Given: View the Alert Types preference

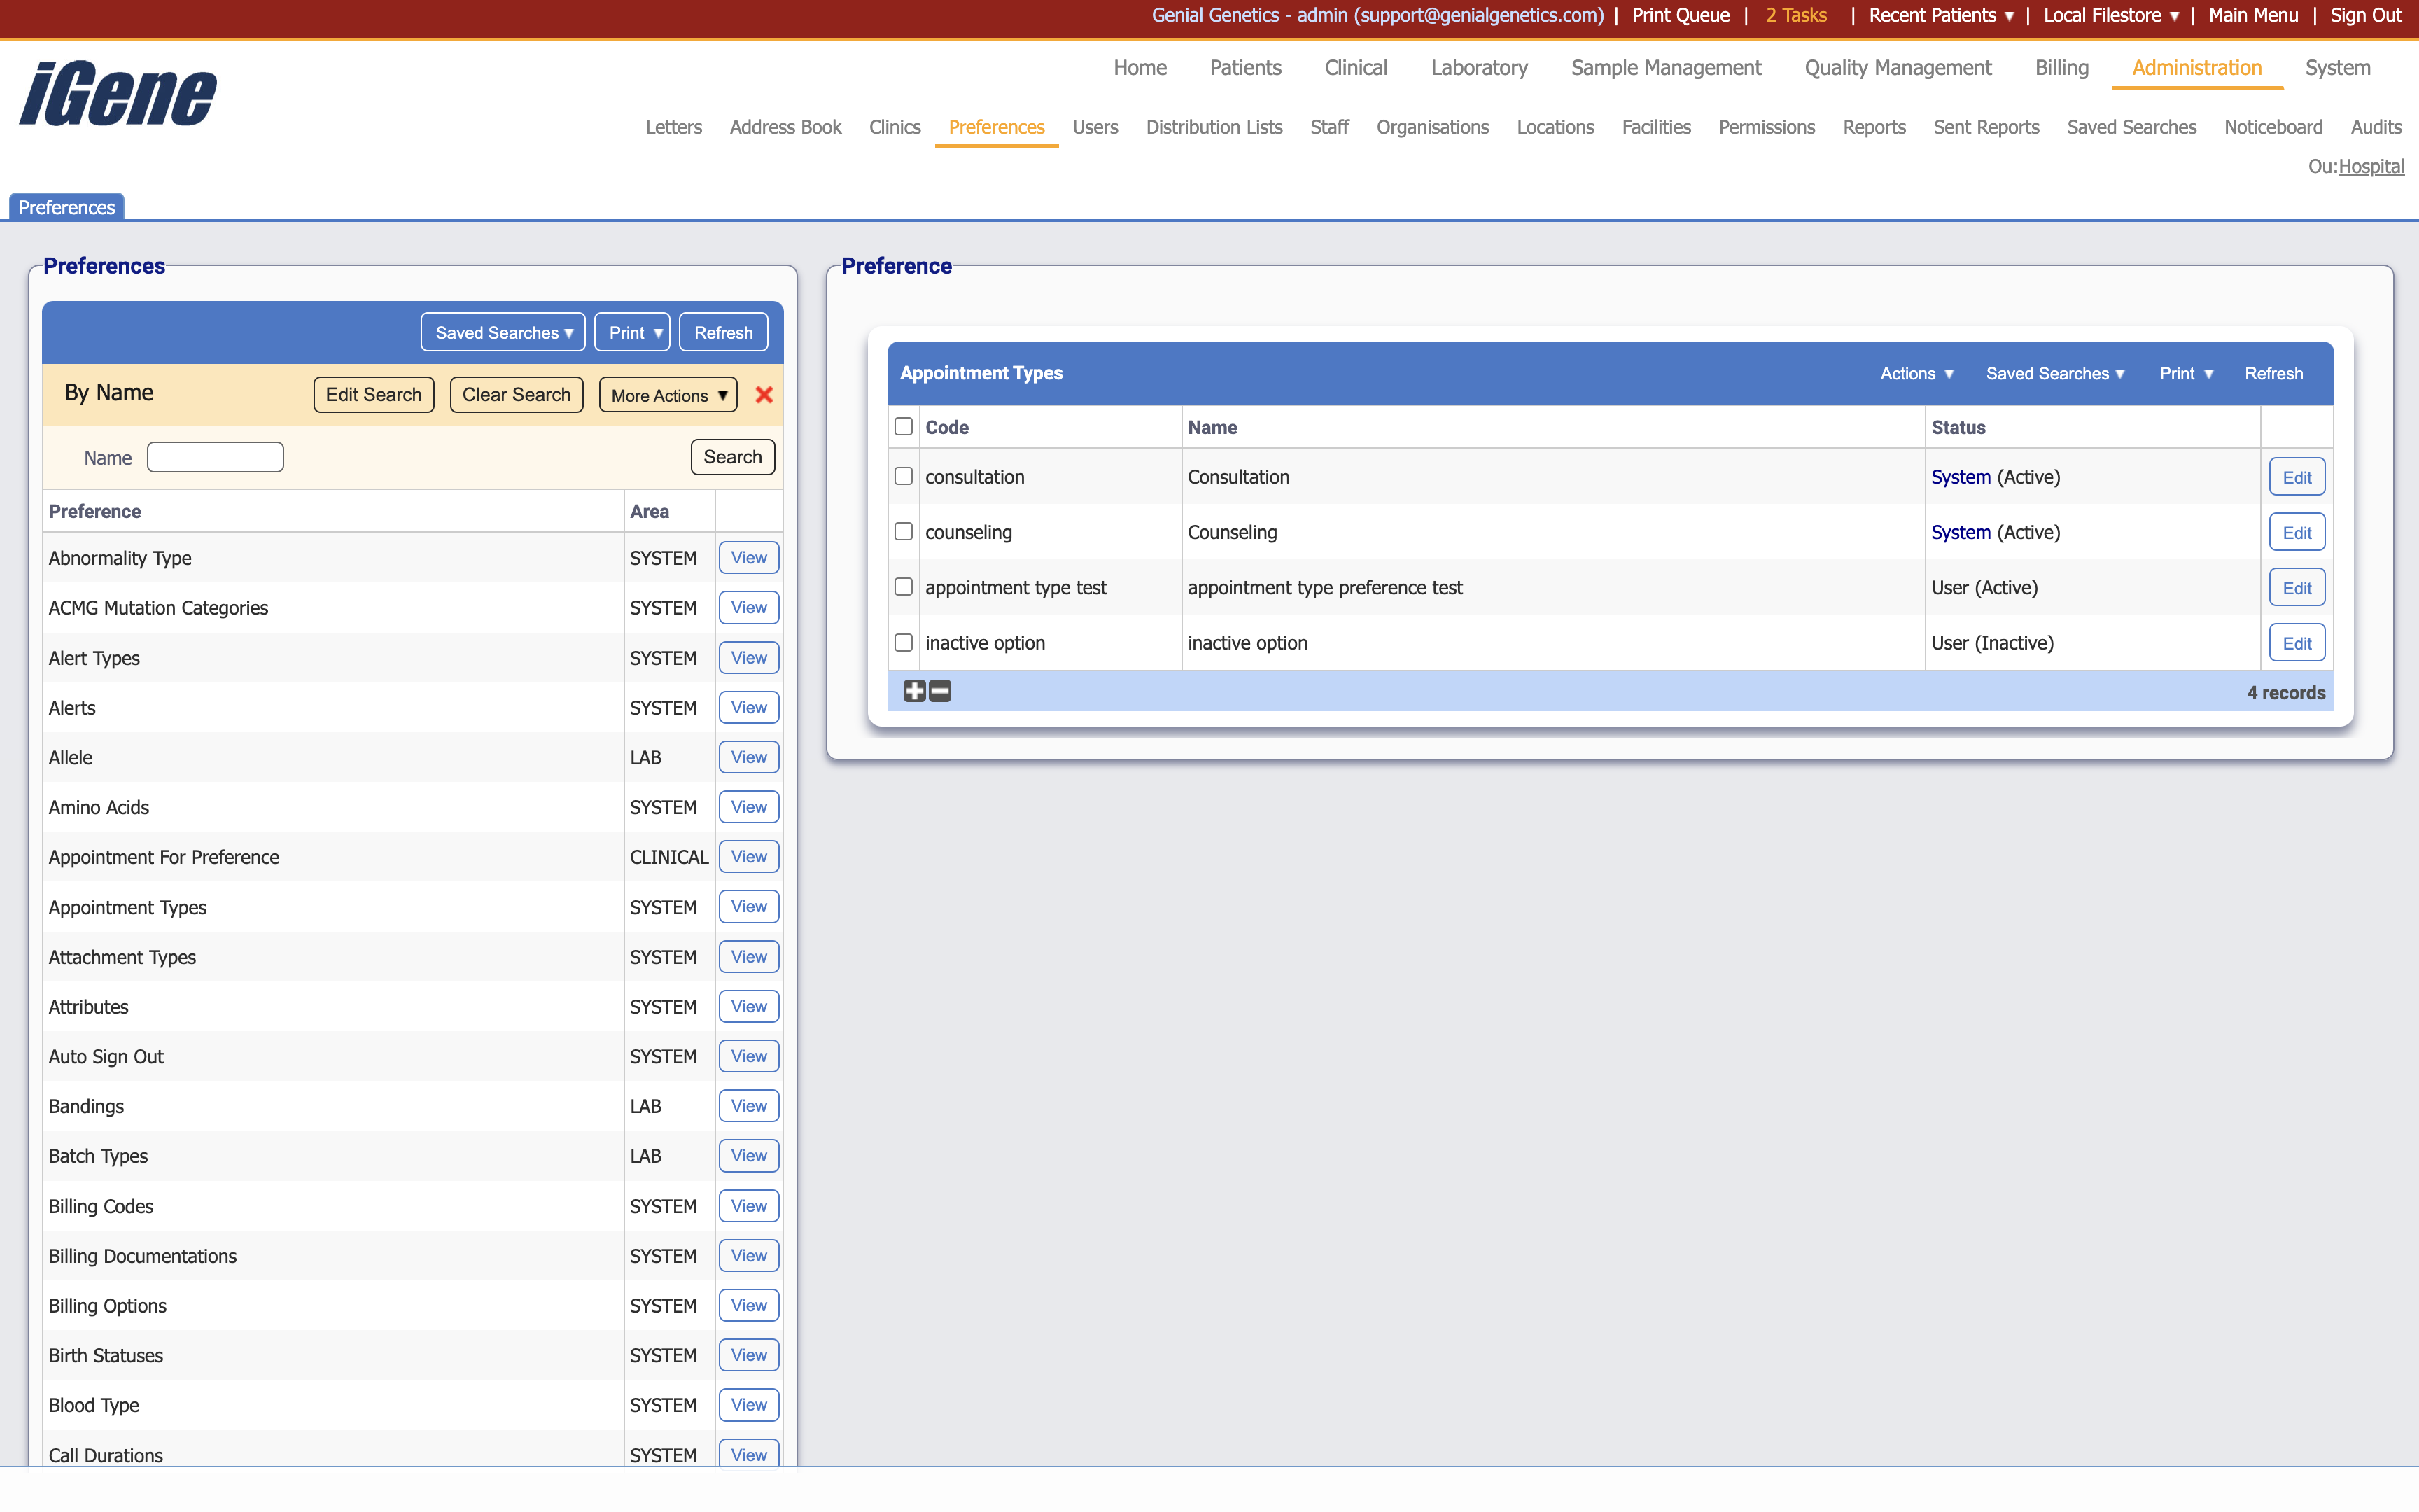Looking at the screenshot, I should tap(749, 658).
